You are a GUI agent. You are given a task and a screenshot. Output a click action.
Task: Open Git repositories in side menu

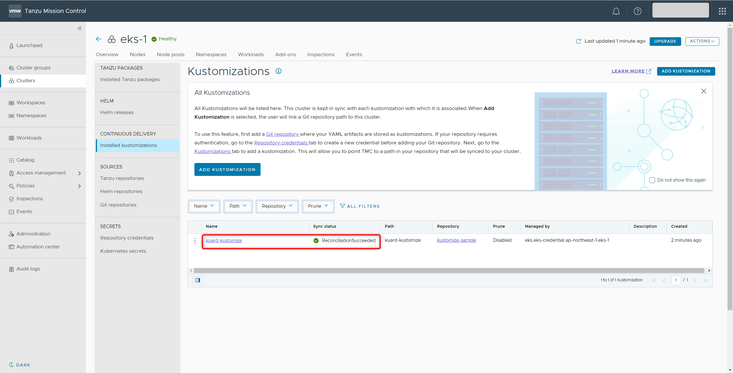tap(118, 205)
